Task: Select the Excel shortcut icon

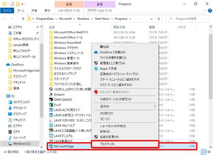Action: [51, 105]
